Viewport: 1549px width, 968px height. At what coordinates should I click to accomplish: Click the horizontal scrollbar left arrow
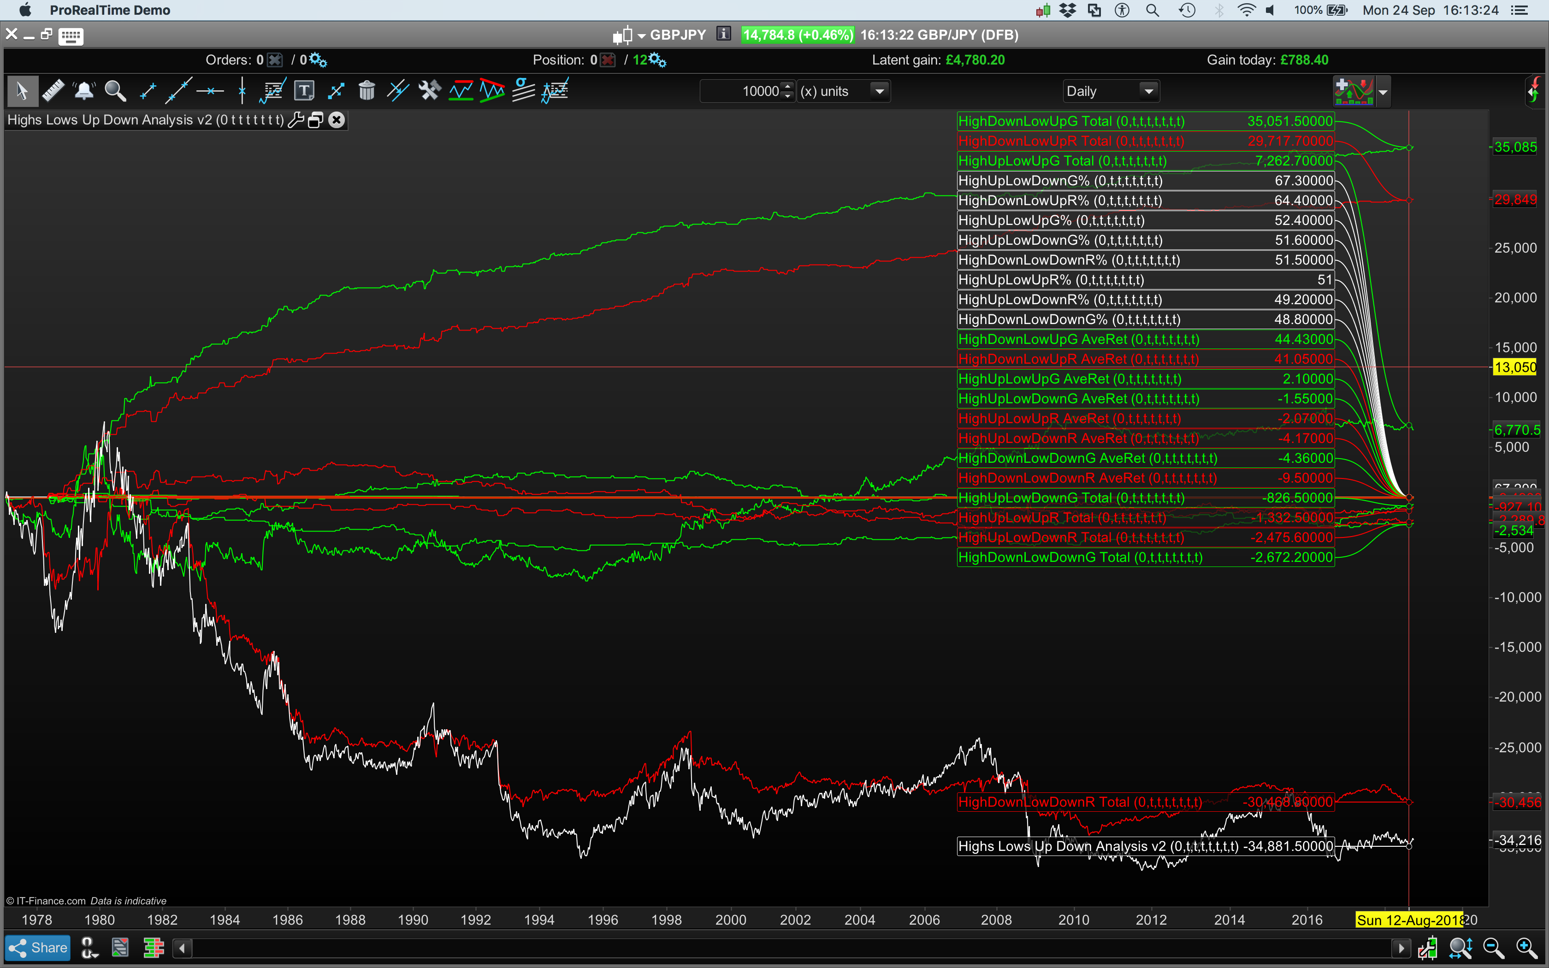[x=183, y=948]
